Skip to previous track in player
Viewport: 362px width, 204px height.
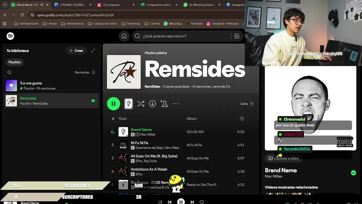pyautogui.click(x=170, y=202)
